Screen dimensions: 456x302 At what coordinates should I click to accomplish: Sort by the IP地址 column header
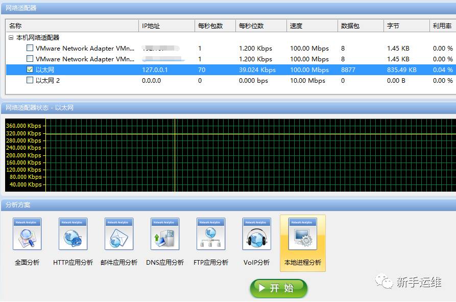click(166, 26)
